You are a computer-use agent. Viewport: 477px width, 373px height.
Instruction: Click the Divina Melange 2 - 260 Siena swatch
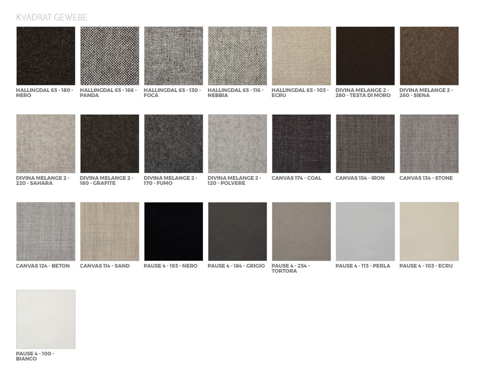[x=429, y=55]
